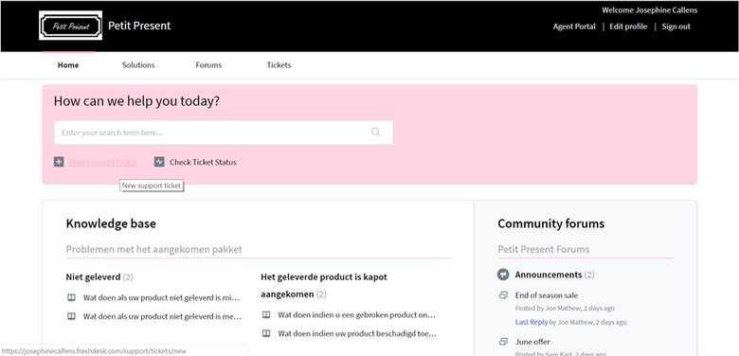
Task: Click Edit profile in the header
Action: pos(628,27)
